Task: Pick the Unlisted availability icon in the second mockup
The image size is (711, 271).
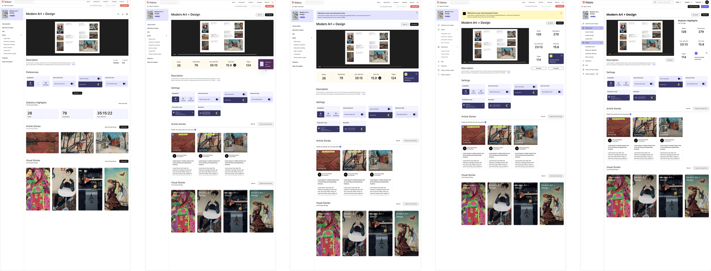Action: 183,99
